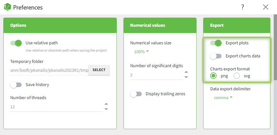The width and height of the screenshot is (277, 135).
Task: Click the Number of threads input field
Action: click(x=56, y=107)
